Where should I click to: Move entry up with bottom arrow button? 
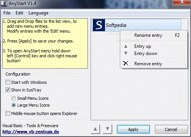(x=95, y=129)
